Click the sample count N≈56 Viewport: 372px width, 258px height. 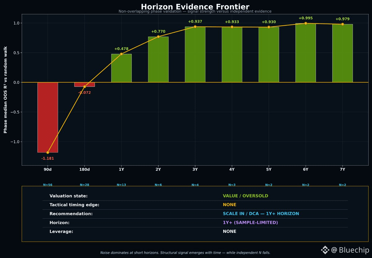click(48, 185)
